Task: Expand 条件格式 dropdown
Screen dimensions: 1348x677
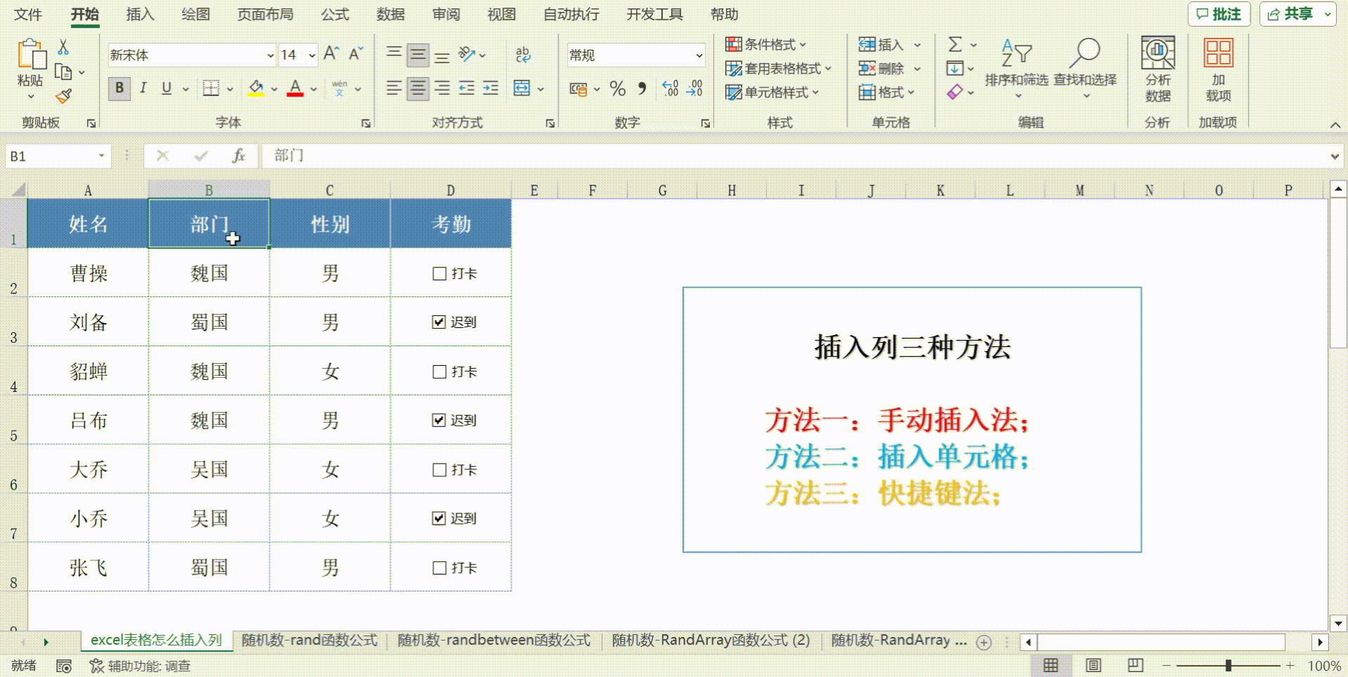Action: (x=803, y=44)
